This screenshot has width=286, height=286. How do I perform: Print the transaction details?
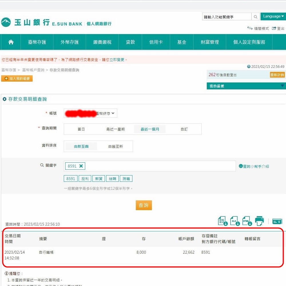pyautogui.click(x=259, y=221)
